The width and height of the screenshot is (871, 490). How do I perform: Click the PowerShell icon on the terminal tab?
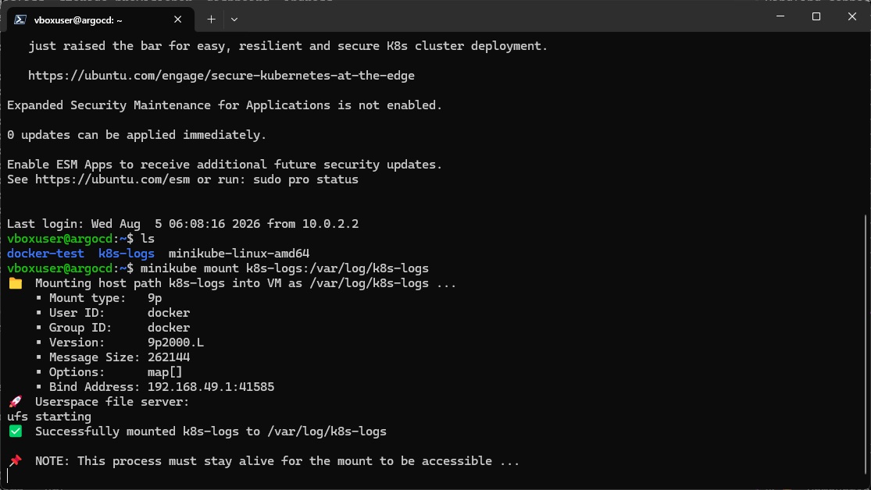(x=20, y=20)
